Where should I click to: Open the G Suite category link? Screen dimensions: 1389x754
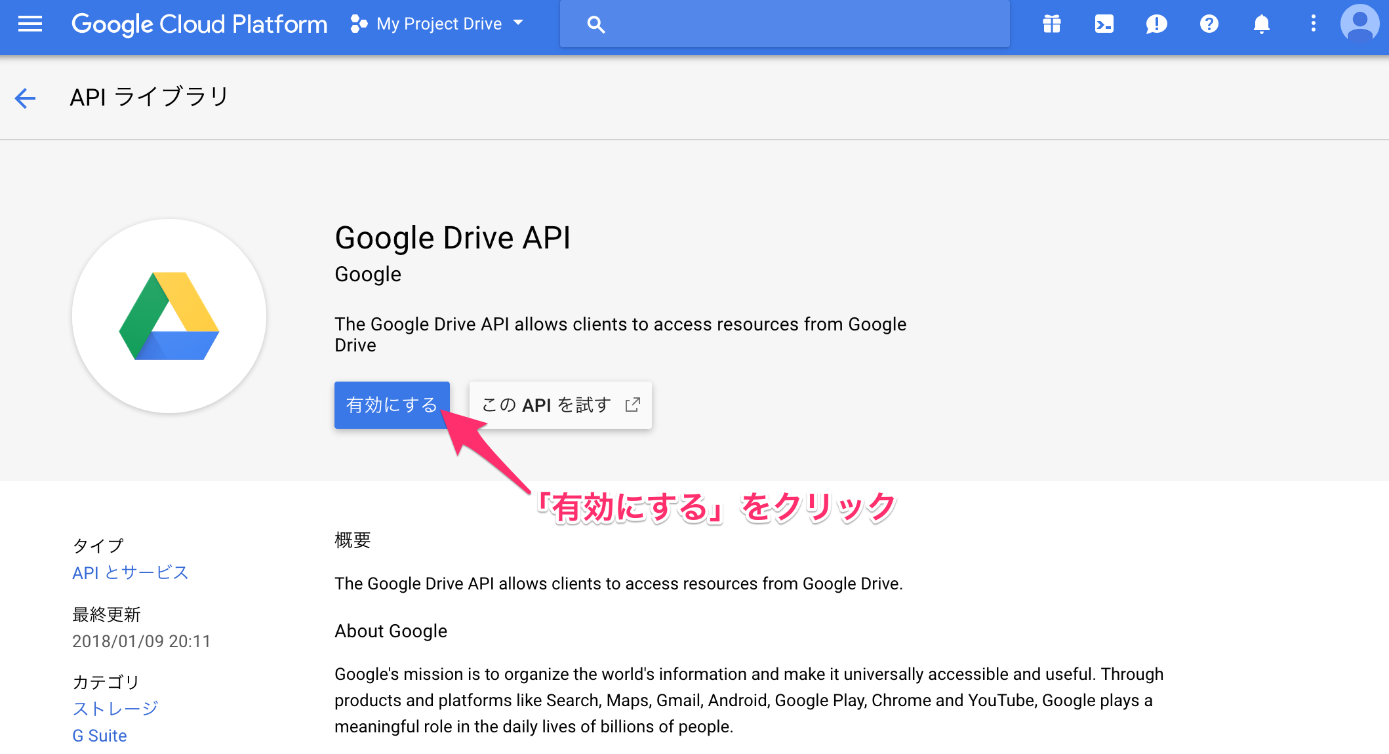click(x=98, y=735)
